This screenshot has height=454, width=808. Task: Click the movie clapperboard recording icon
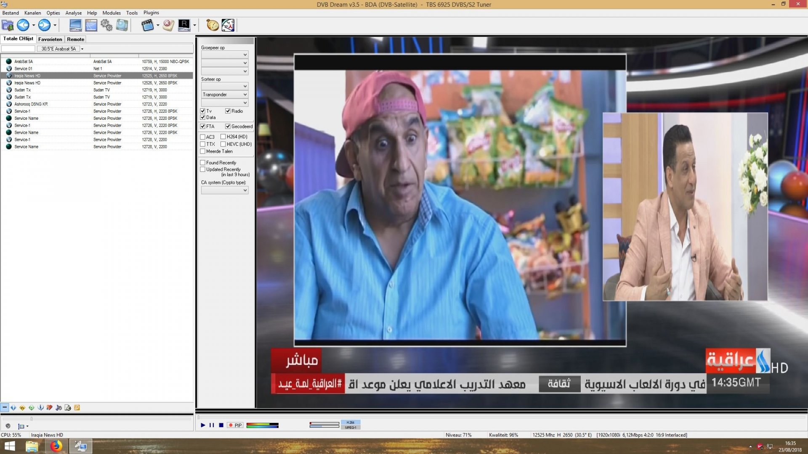click(148, 25)
